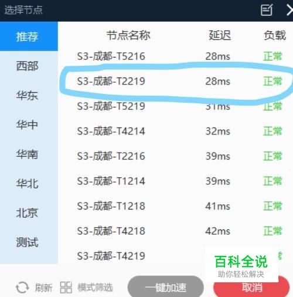This screenshot has width=293, height=297.
Task: Open the 西部 region tab
Action: pos(29,66)
